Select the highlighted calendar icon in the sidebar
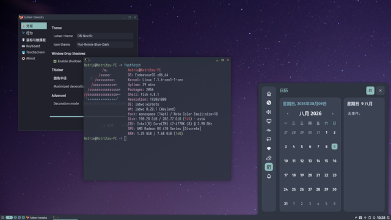 click(269, 167)
